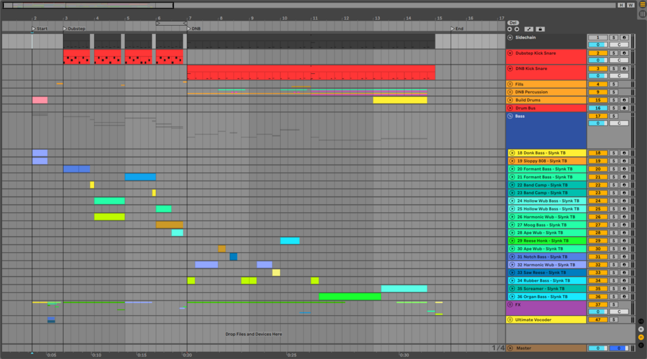Screen dimensions: 647x359
Task: Solo the Sidechain track
Action: 614,37
